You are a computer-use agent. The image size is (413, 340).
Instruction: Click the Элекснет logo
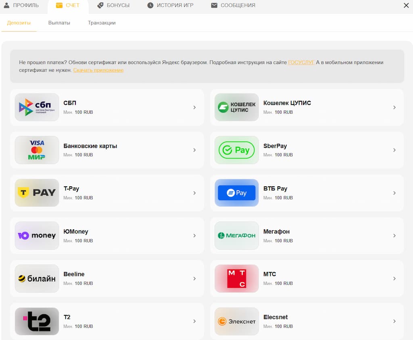coord(236,321)
